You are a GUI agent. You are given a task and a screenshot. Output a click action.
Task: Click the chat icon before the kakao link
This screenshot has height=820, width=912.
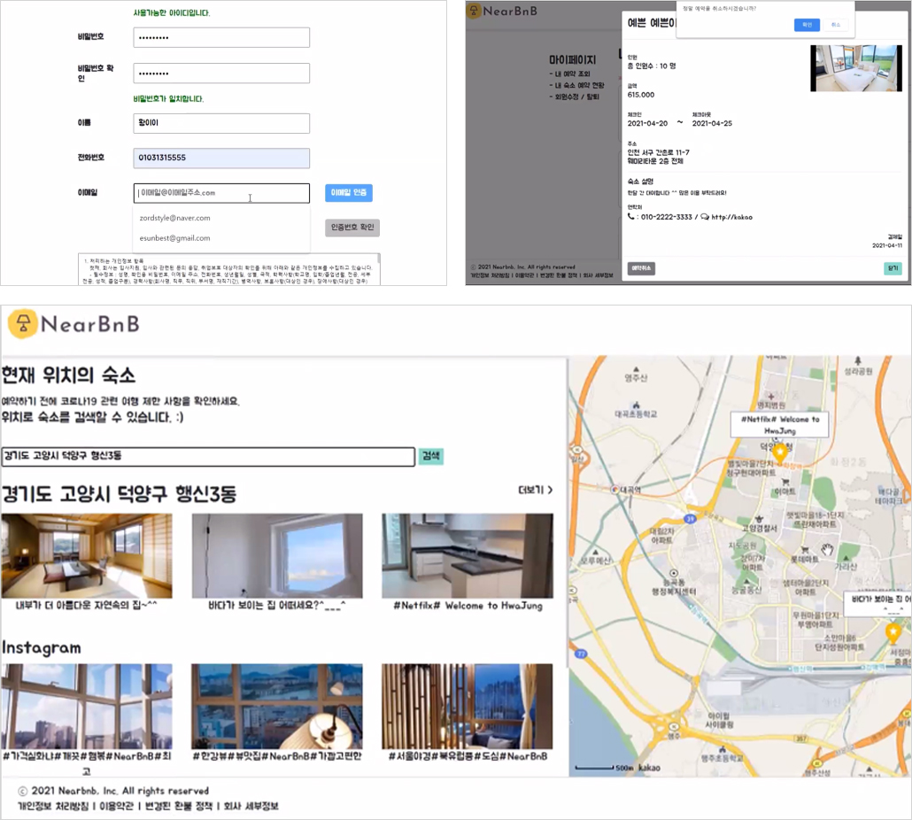(x=704, y=217)
